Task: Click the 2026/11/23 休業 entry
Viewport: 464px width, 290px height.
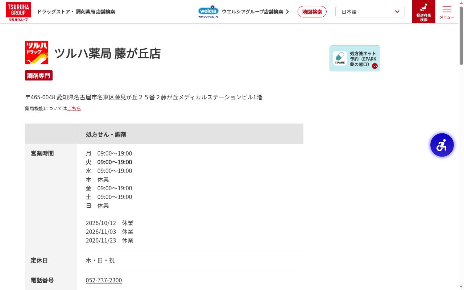Action: pos(109,240)
